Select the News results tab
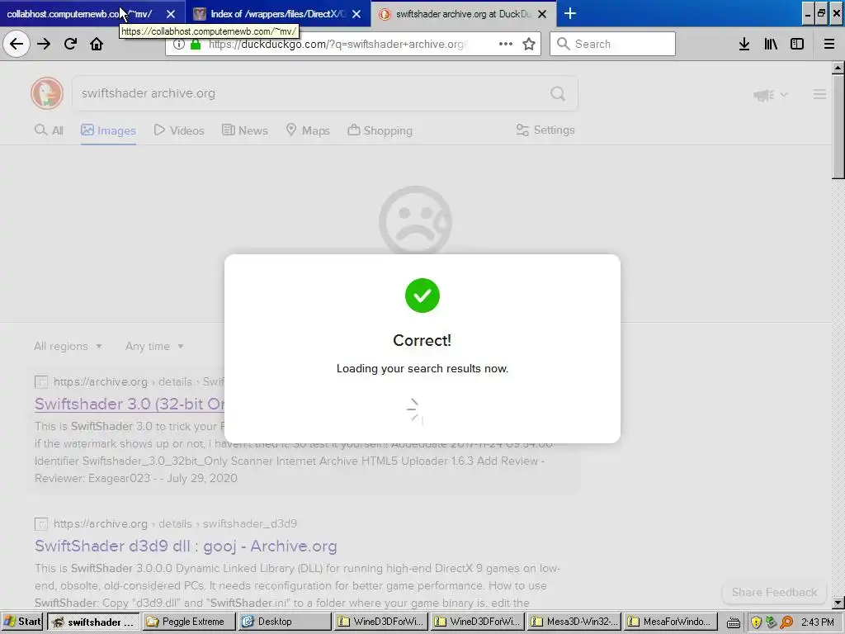Image resolution: width=845 pixels, height=634 pixels. click(244, 130)
